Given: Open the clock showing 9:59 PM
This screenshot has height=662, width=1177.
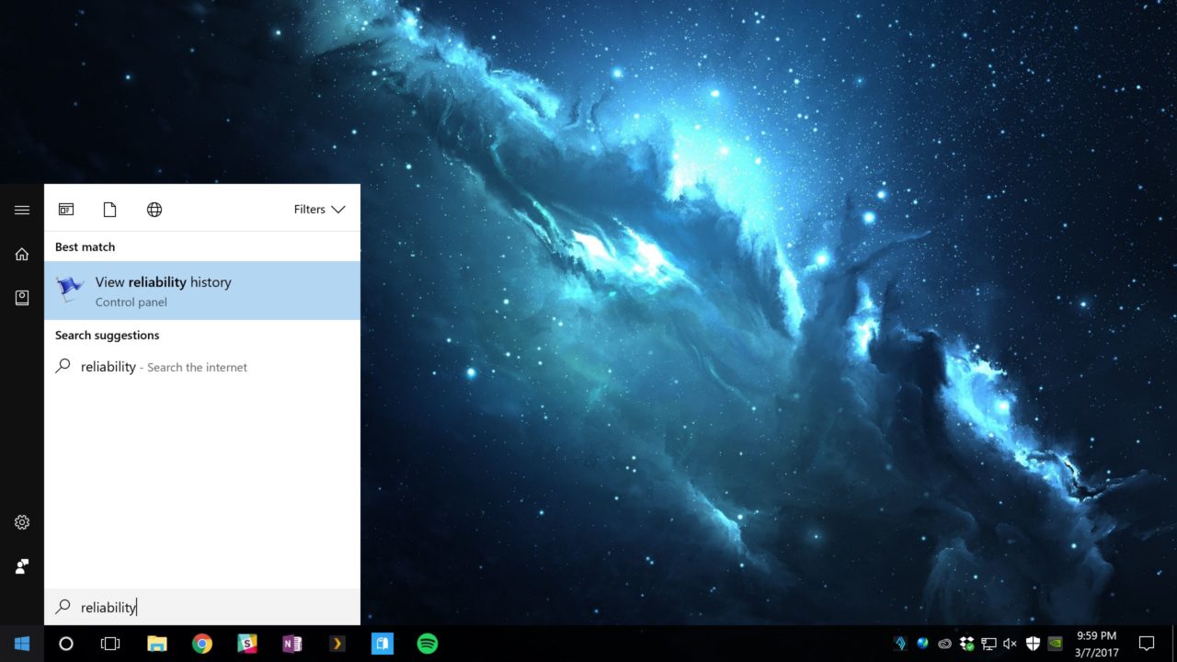Looking at the screenshot, I should tap(1096, 644).
